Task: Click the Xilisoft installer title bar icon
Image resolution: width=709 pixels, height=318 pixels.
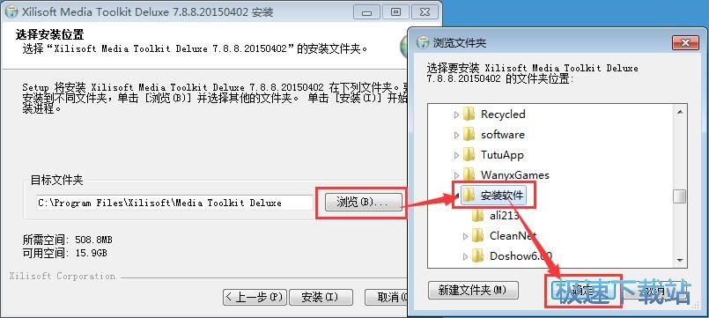Action: pos(12,11)
